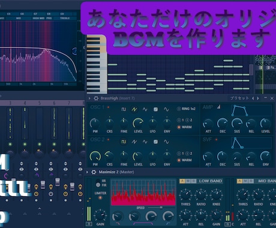Collapse the BrassHigh plugin header triangle
Viewport: 276px width, 228px height.
pos(89,98)
